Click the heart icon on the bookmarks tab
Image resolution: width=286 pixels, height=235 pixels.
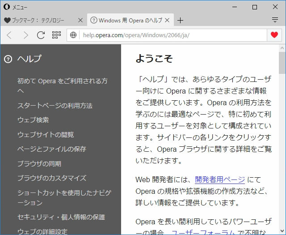(7, 20)
